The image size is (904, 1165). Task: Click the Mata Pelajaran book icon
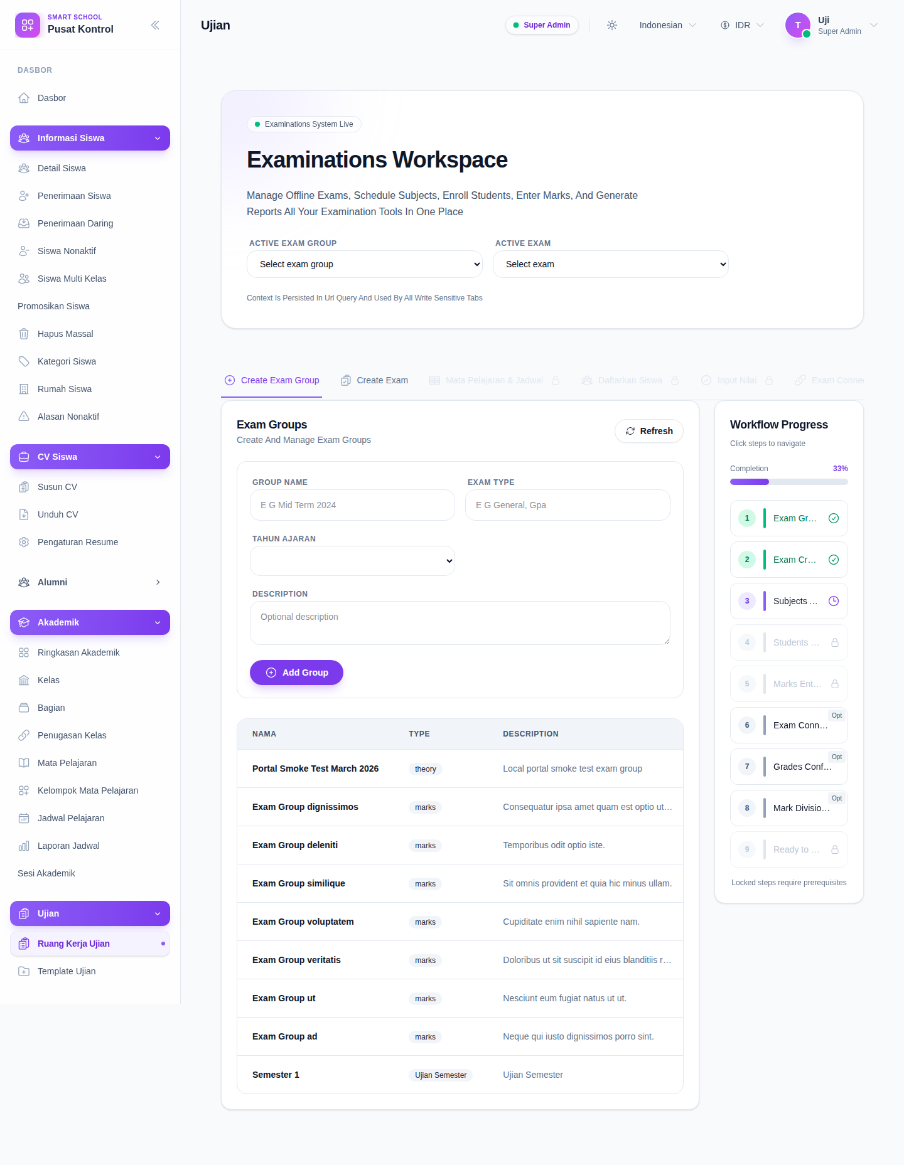24,763
